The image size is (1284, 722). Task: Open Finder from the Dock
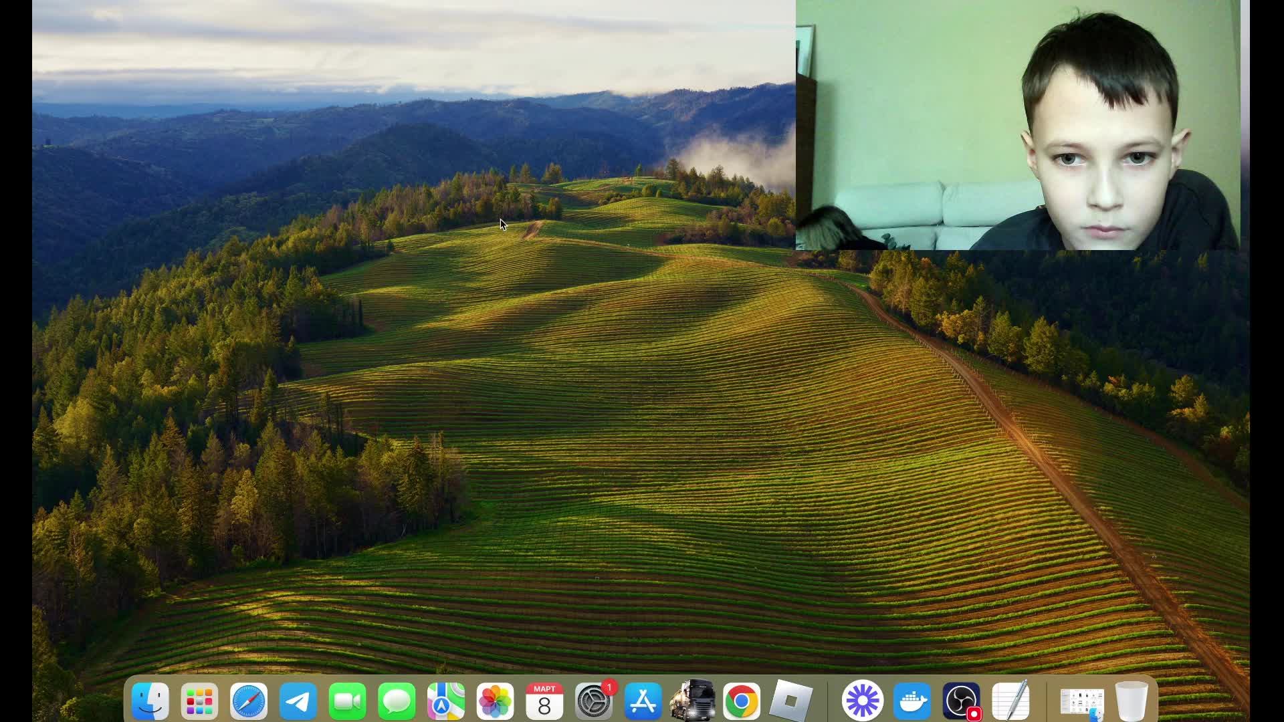[150, 701]
